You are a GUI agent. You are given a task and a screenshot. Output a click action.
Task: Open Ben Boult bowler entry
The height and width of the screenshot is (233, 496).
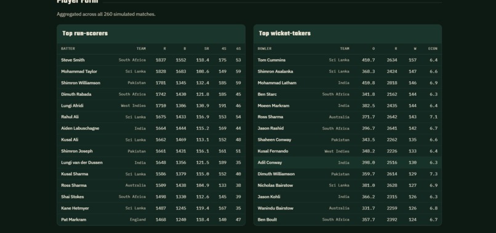(x=267, y=219)
